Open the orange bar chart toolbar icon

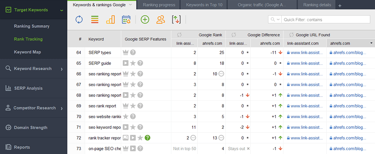111,20
